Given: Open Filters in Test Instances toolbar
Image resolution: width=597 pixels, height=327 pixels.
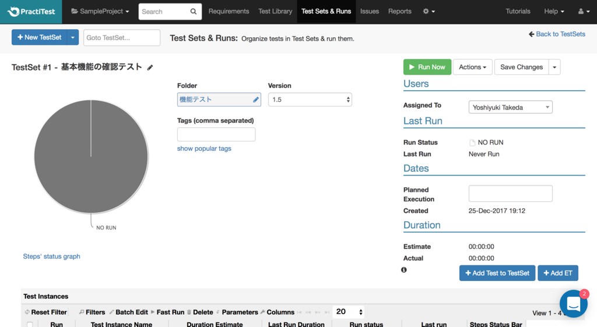Looking at the screenshot, I should point(92,312).
